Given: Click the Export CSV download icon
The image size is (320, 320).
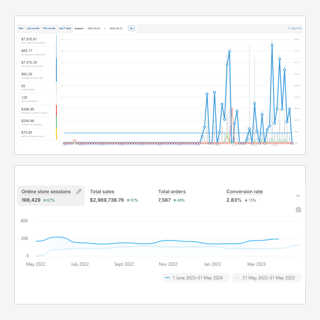Looking at the screenshot, I should 288,28.
